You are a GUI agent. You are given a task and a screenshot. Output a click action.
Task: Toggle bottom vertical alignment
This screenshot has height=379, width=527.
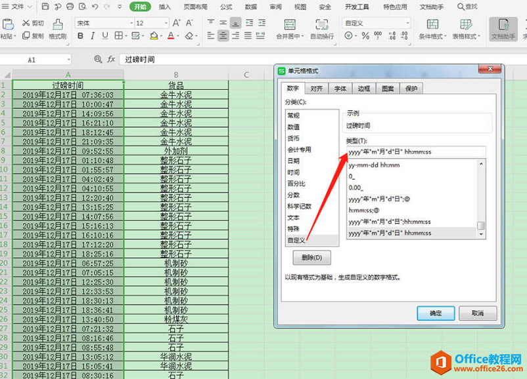(x=236, y=23)
